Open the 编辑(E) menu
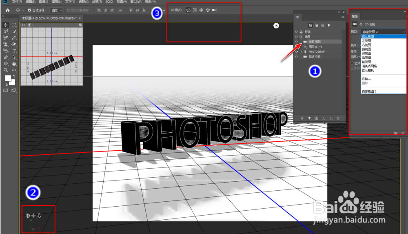Viewport: 408px width, 234px height. (31, 2)
